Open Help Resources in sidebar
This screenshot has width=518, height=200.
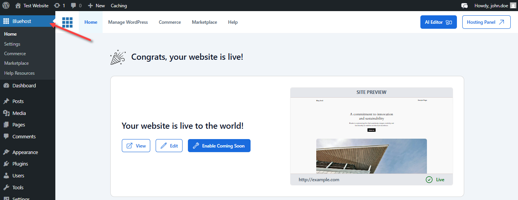coord(19,73)
